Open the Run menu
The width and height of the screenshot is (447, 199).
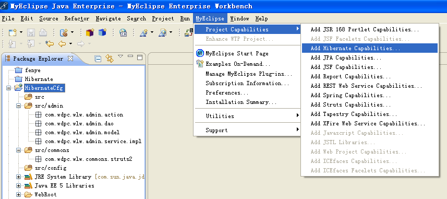(x=185, y=19)
